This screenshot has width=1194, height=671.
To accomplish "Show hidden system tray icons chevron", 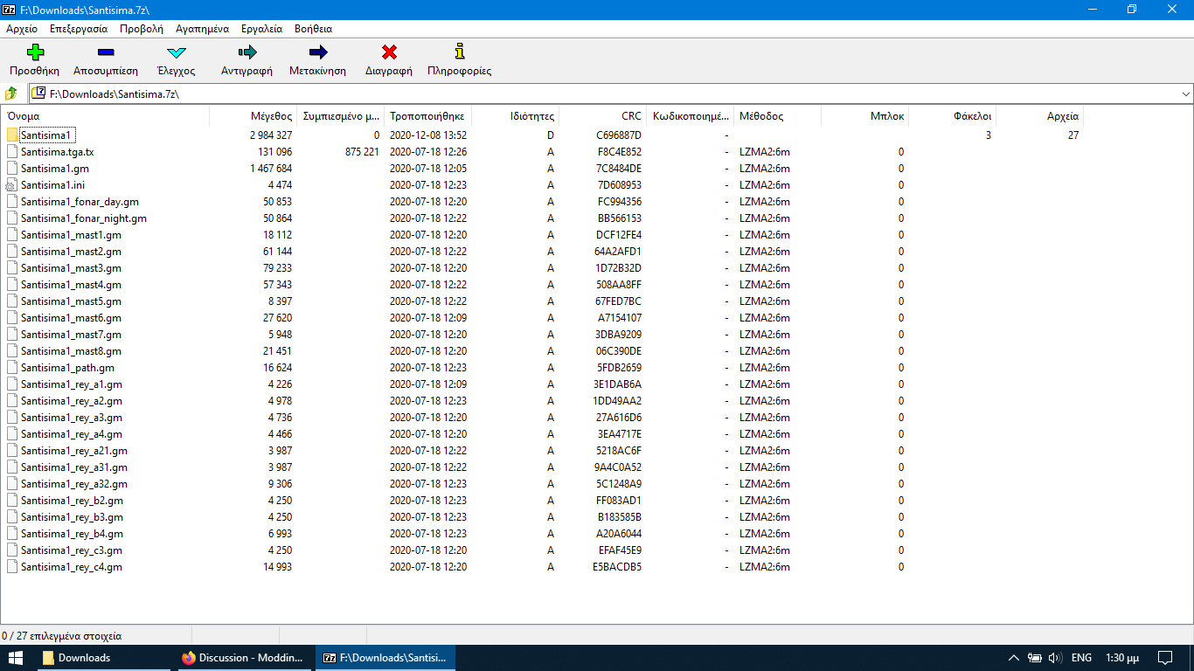I will 1014,658.
